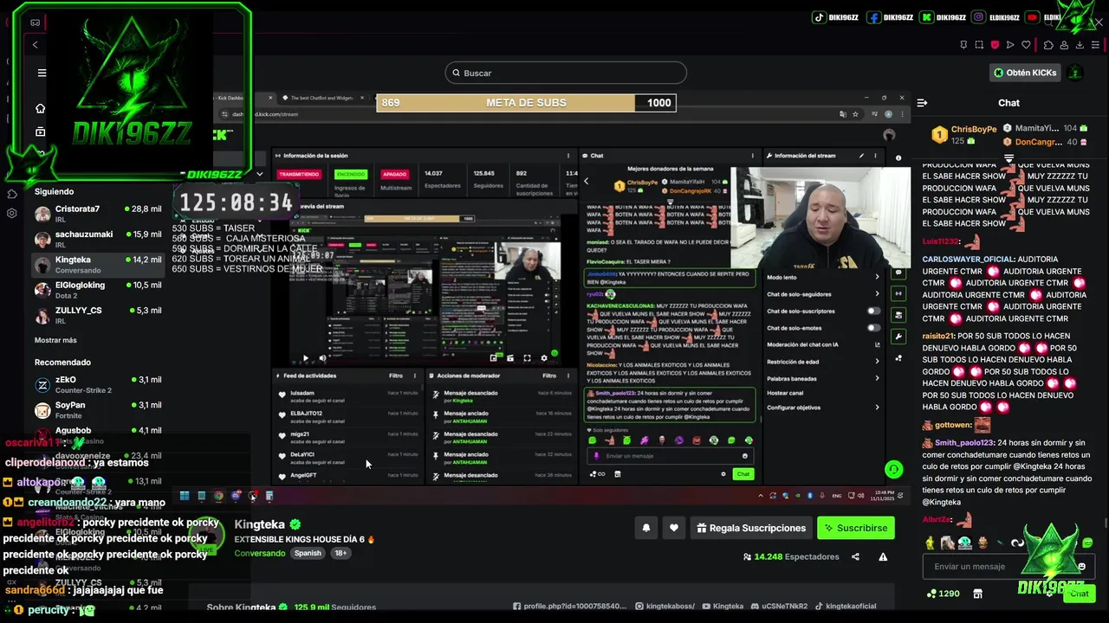Expand Configurar objetivos option
1109x623 pixels.
pos(821,408)
